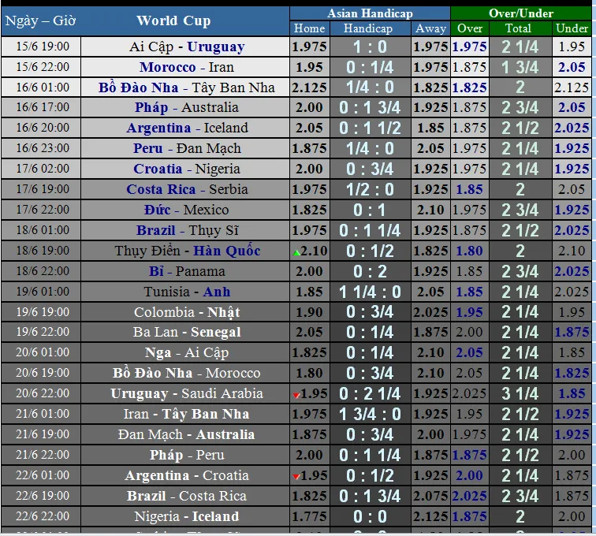Viewport: 596px width, 536px height.
Task: Click handicap 1 3/4 : 0 in Iran - Tây Ban Nha row
Action: [x=370, y=415]
